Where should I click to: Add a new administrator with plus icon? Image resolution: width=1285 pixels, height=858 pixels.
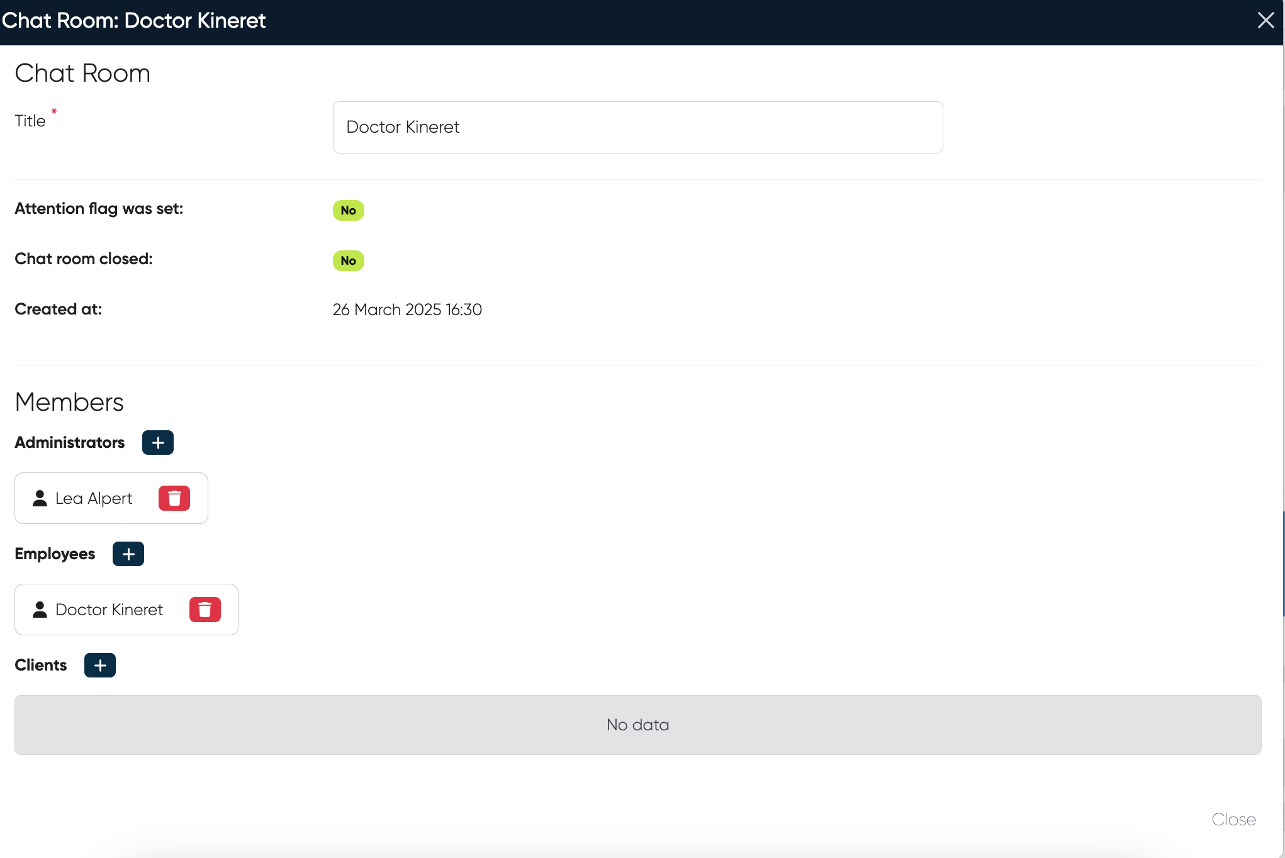[158, 443]
